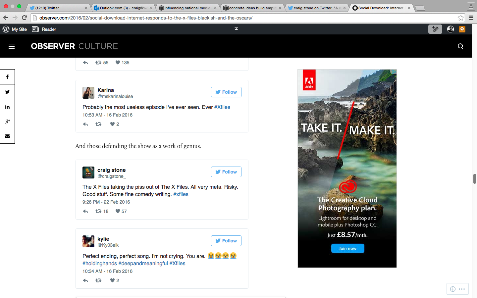
Task: Open WordPress My Site
Action: pos(15,29)
